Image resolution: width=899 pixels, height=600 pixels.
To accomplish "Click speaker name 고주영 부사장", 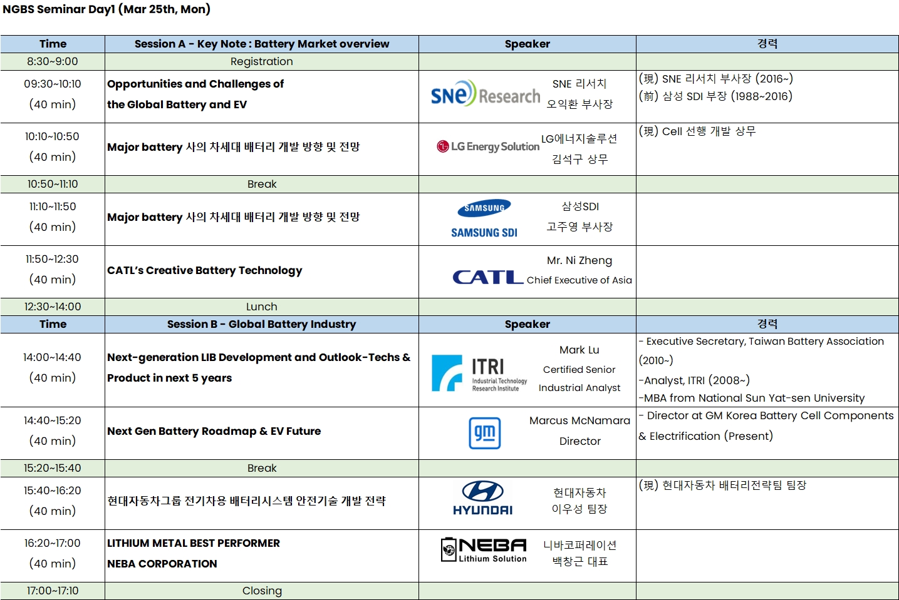I will [x=579, y=226].
